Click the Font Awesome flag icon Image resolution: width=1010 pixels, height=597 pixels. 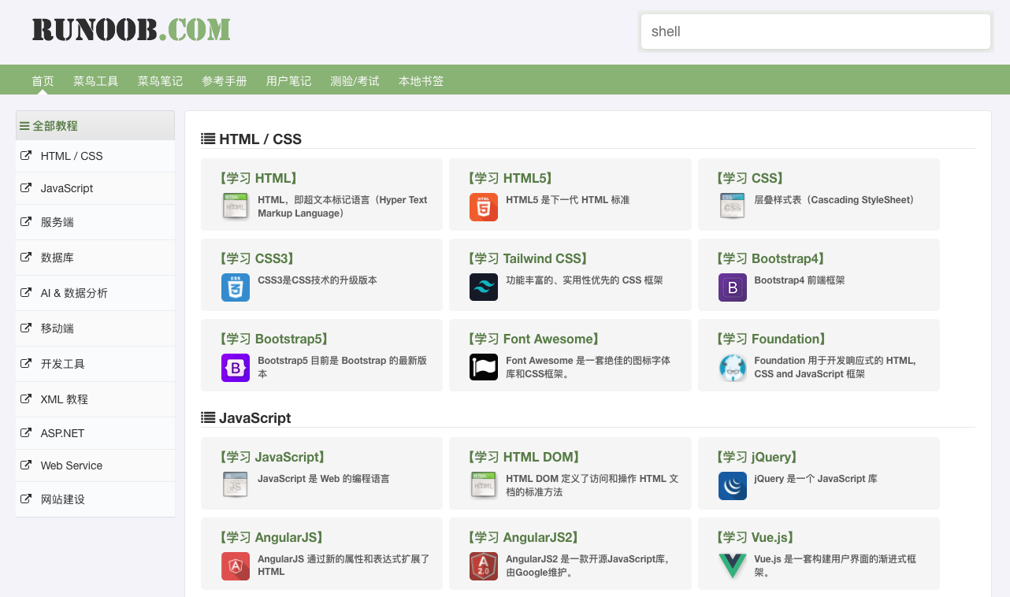[x=483, y=368]
